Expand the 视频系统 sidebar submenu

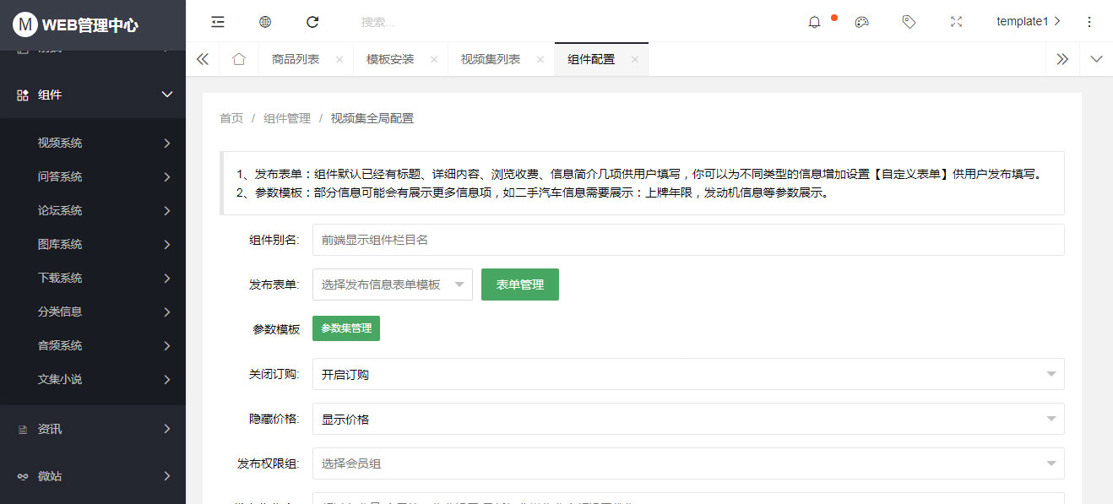click(x=93, y=143)
